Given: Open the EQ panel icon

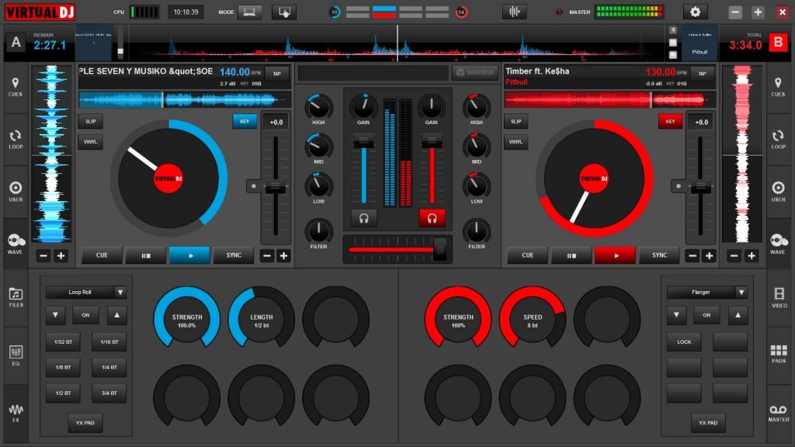Looking at the screenshot, I should coord(16,355).
